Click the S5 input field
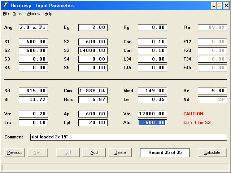231x173 pixels. tap(93, 68)
